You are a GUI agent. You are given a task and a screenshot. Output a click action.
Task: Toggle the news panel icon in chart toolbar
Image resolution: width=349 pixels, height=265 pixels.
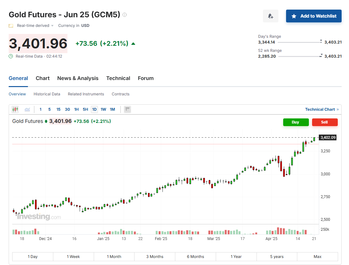click(127, 109)
